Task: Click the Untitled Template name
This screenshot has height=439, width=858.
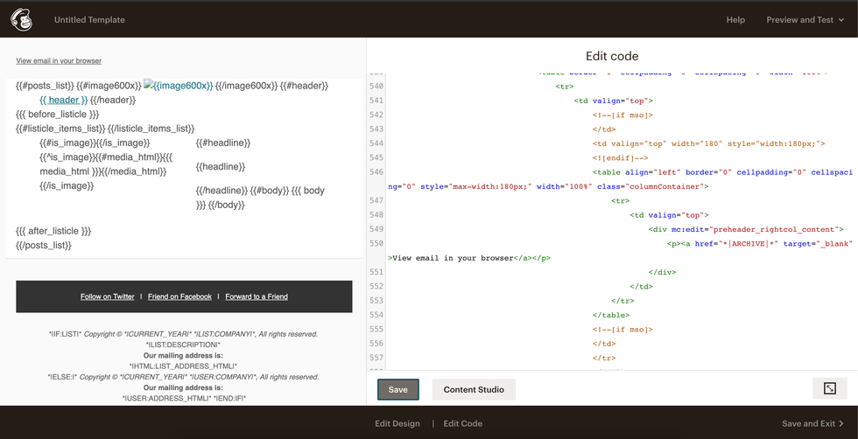Action: point(89,20)
